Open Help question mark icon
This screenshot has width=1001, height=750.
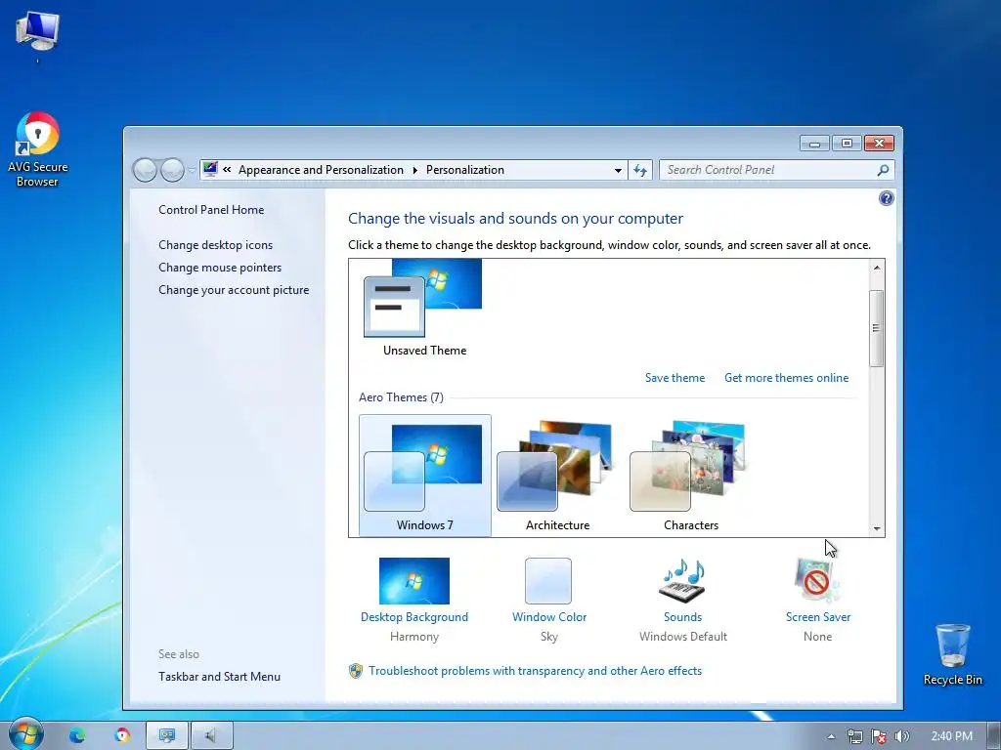point(886,198)
